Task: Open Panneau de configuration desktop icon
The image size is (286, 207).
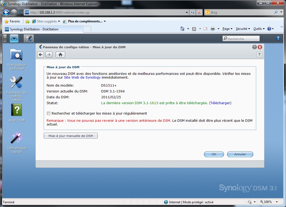Action: (17, 89)
